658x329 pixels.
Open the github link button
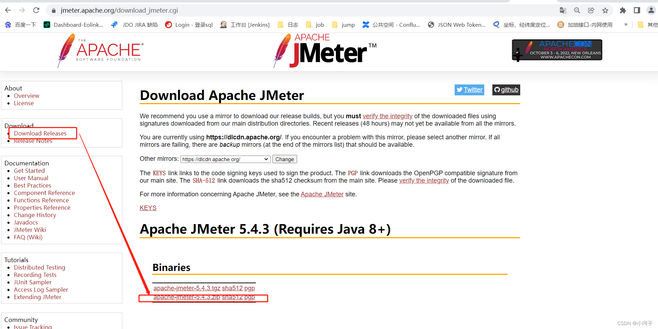click(506, 90)
